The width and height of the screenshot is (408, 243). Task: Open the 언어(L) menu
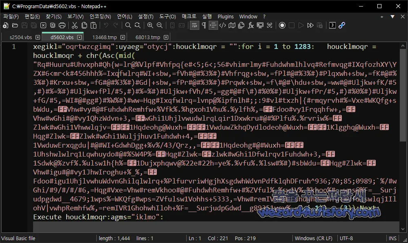point(125,16)
